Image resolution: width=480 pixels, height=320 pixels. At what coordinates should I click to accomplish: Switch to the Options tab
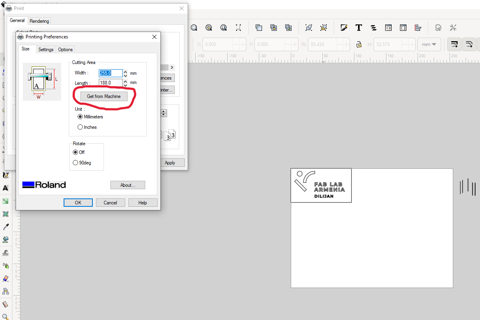65,50
